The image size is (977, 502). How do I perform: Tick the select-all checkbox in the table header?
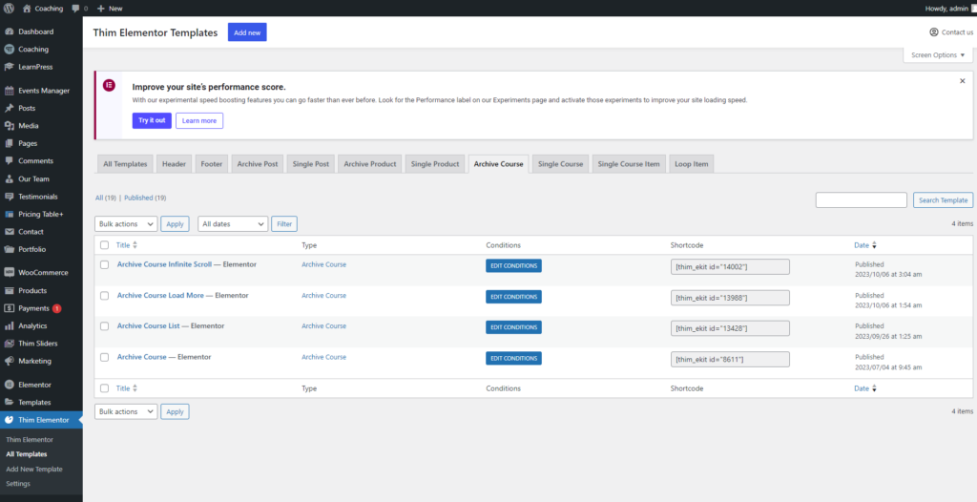[105, 245]
